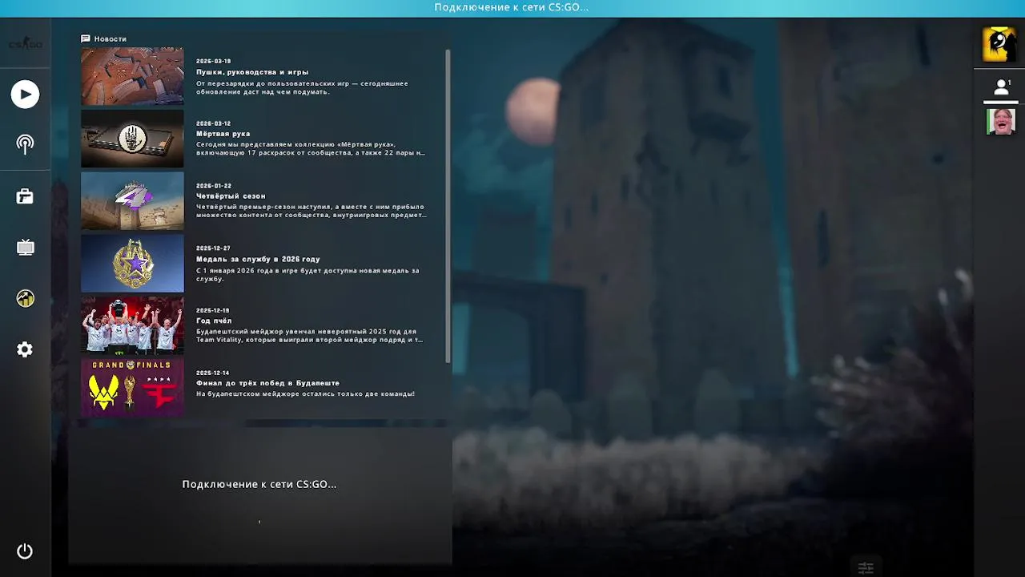Click the text На будапештском мейджоре остались
The height and width of the screenshot is (577, 1025).
point(305,393)
